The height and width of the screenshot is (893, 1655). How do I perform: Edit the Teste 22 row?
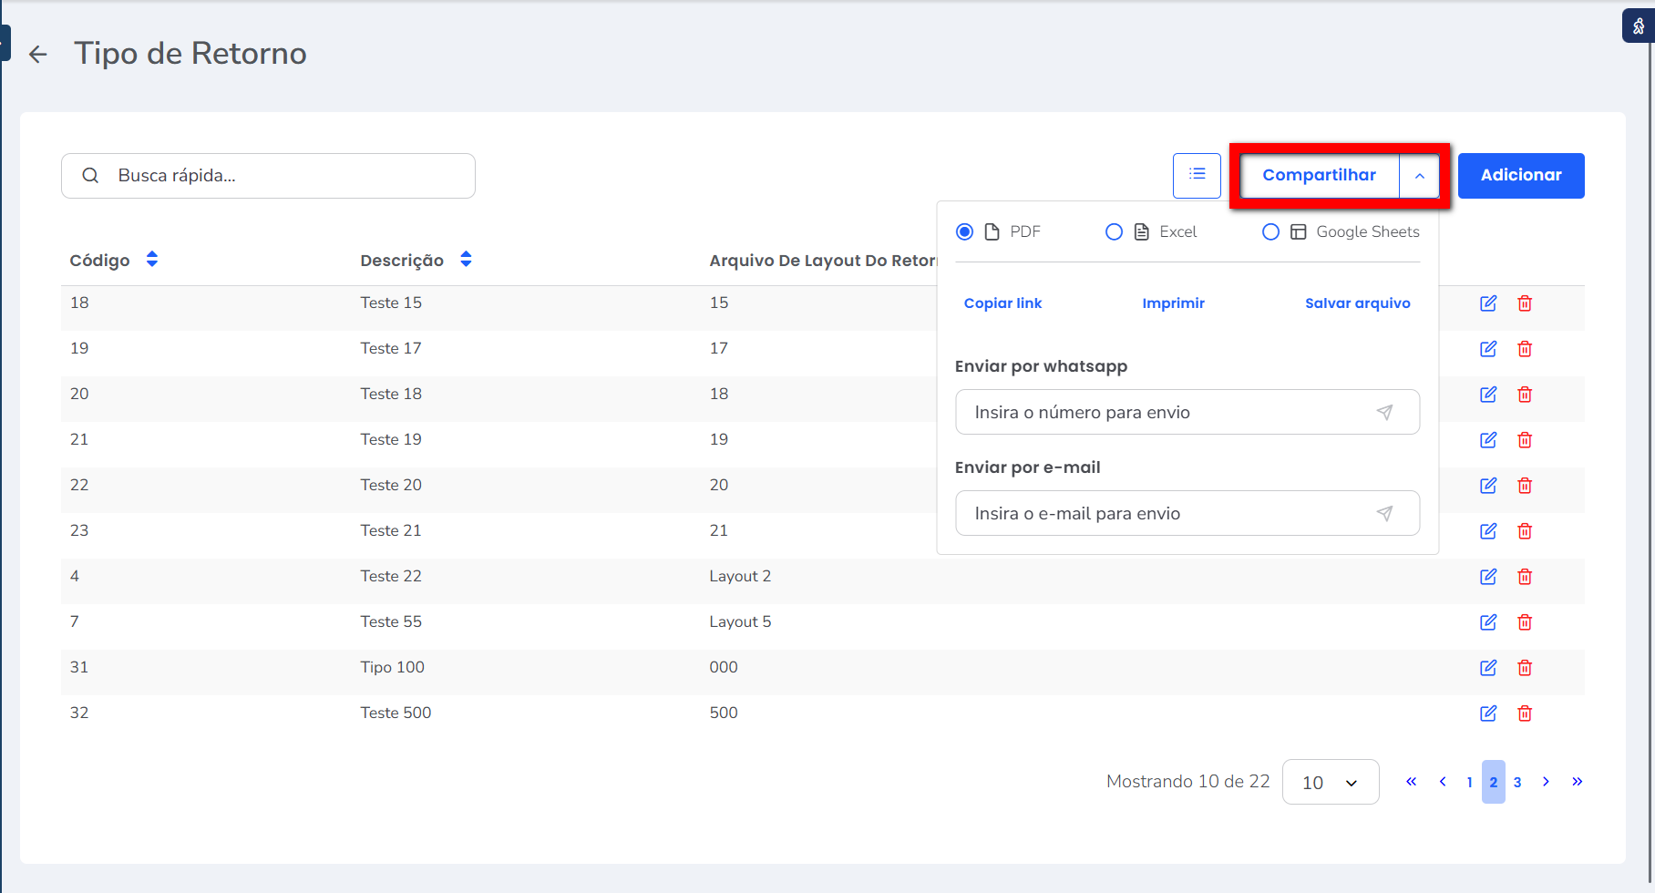(x=1488, y=577)
